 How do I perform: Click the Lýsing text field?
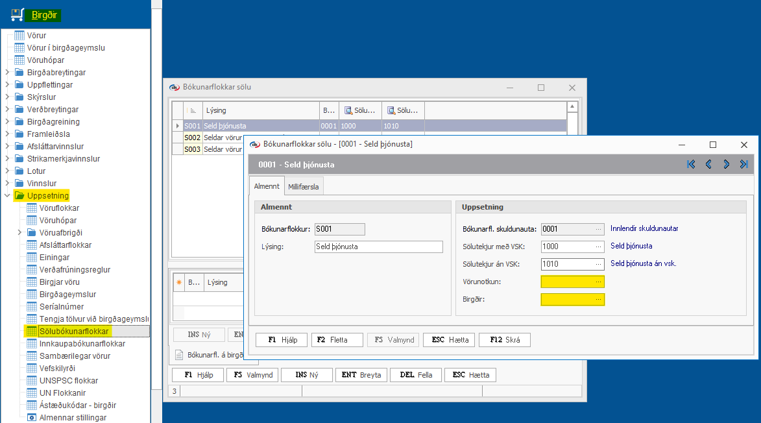(x=378, y=247)
